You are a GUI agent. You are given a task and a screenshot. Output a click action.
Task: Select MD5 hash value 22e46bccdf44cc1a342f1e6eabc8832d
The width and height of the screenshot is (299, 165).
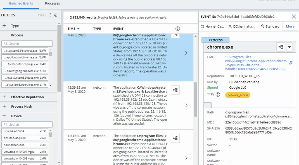[253, 122]
